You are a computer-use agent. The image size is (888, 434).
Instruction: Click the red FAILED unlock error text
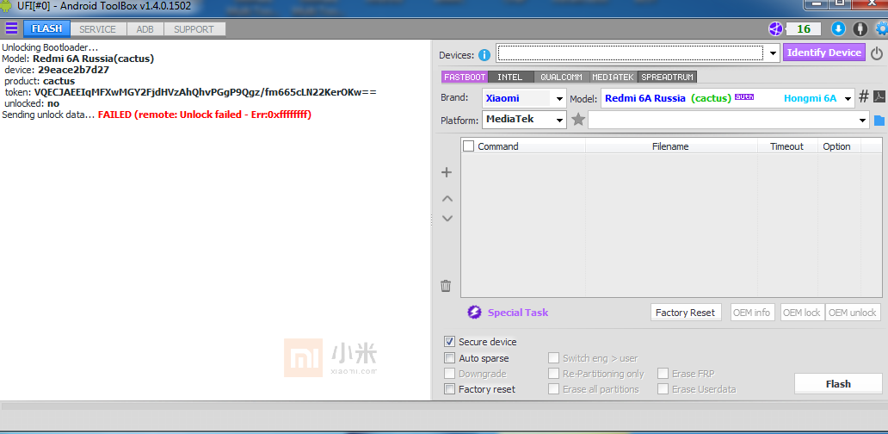click(205, 115)
